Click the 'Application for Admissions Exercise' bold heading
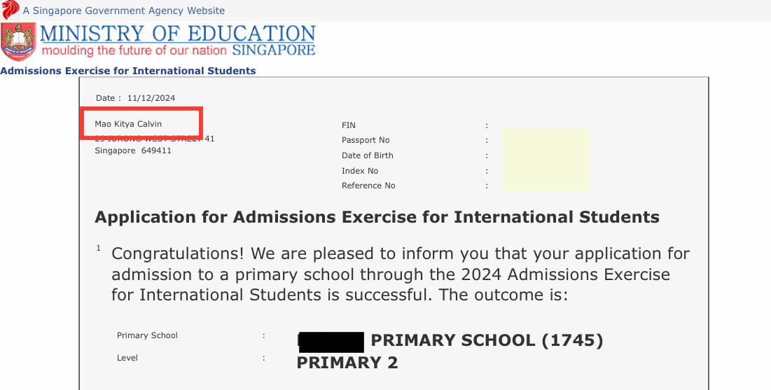Image resolution: width=771 pixels, height=390 pixels. click(377, 217)
